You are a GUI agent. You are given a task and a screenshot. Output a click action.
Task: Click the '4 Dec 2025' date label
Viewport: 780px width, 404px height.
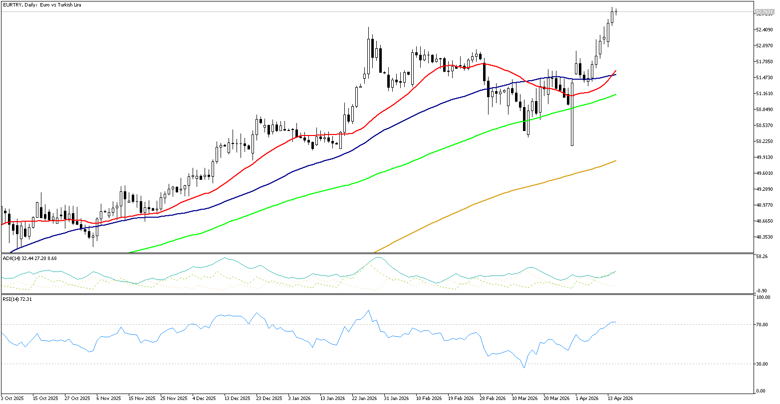(x=204, y=399)
